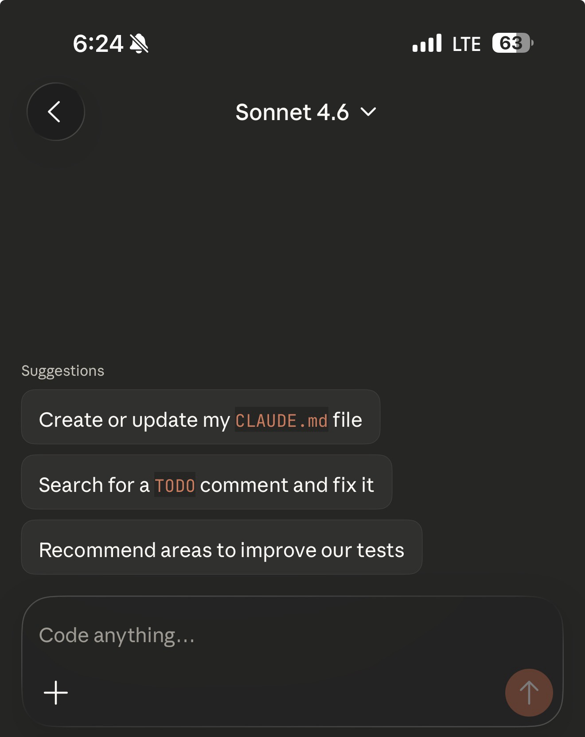Tap the back arrow button
Viewport: 585px width, 737px height.
[x=55, y=112]
